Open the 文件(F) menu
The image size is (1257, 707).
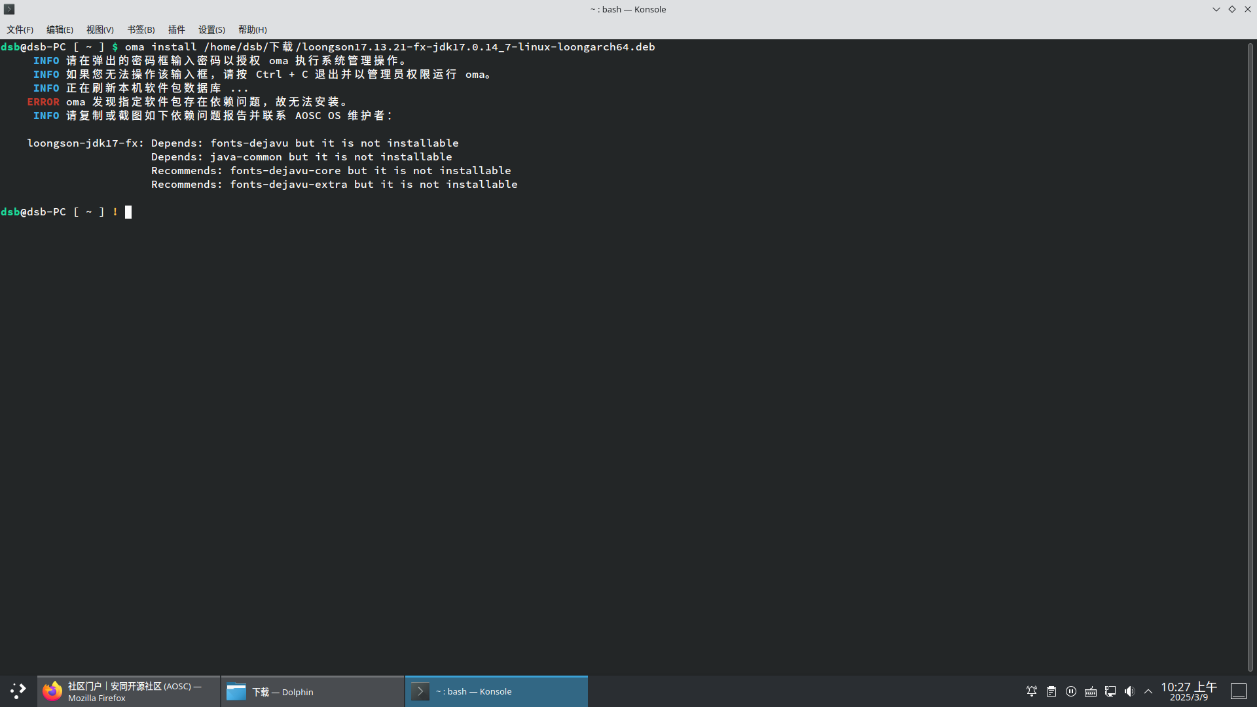coord(20,29)
